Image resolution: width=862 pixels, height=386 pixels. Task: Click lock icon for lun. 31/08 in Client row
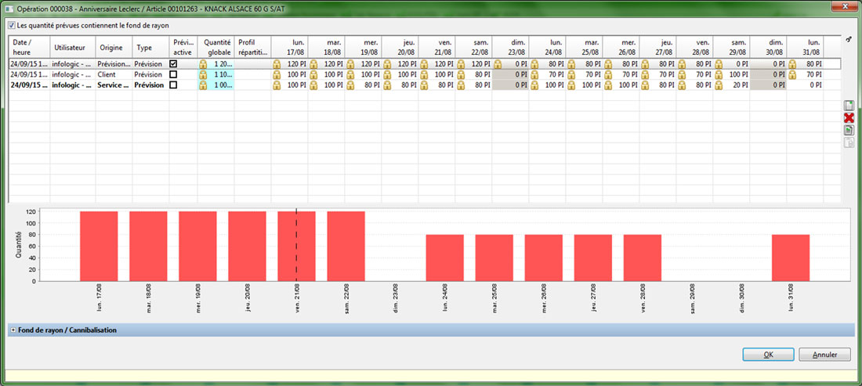click(792, 74)
